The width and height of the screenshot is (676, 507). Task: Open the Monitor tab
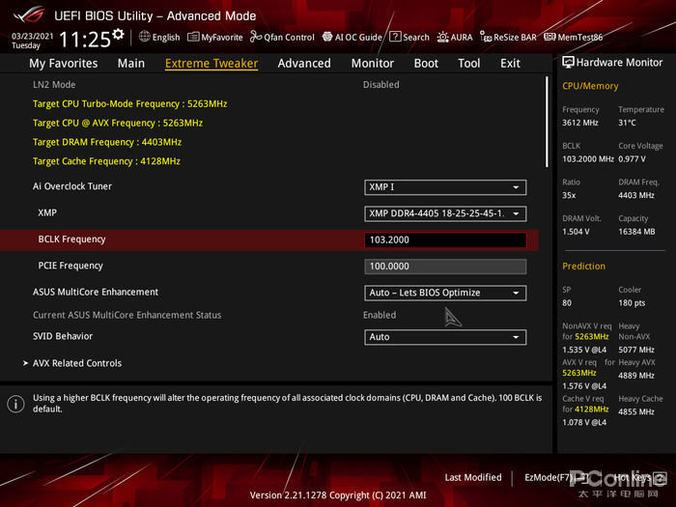click(x=373, y=64)
